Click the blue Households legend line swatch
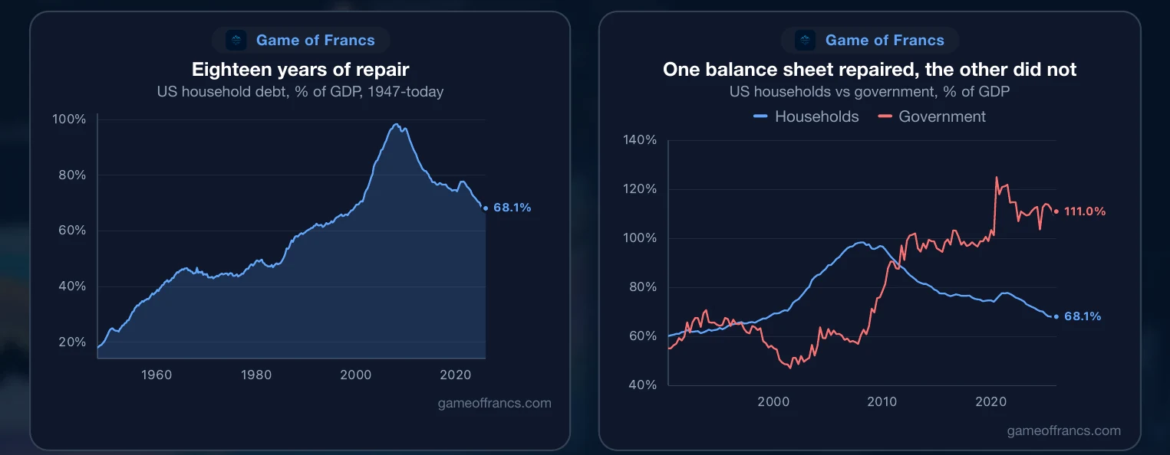The image size is (1170, 455). coord(761,116)
